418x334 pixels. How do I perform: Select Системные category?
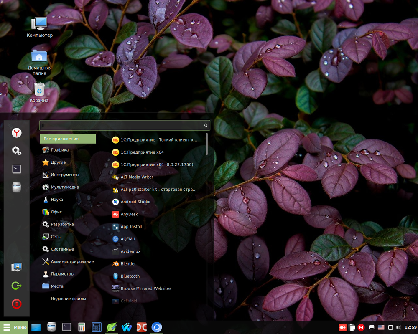68,249
